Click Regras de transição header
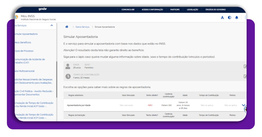 77,115
